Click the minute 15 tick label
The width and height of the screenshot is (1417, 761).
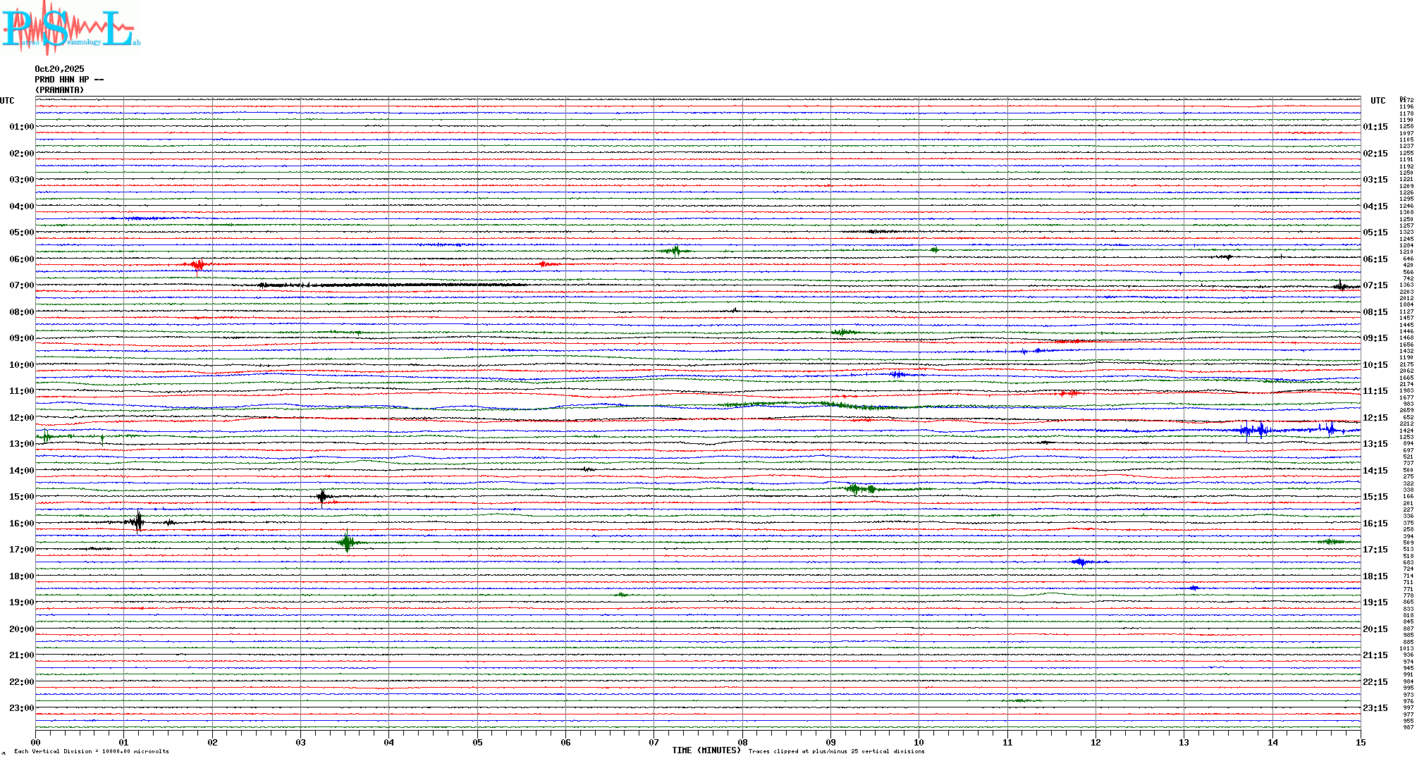click(1360, 742)
